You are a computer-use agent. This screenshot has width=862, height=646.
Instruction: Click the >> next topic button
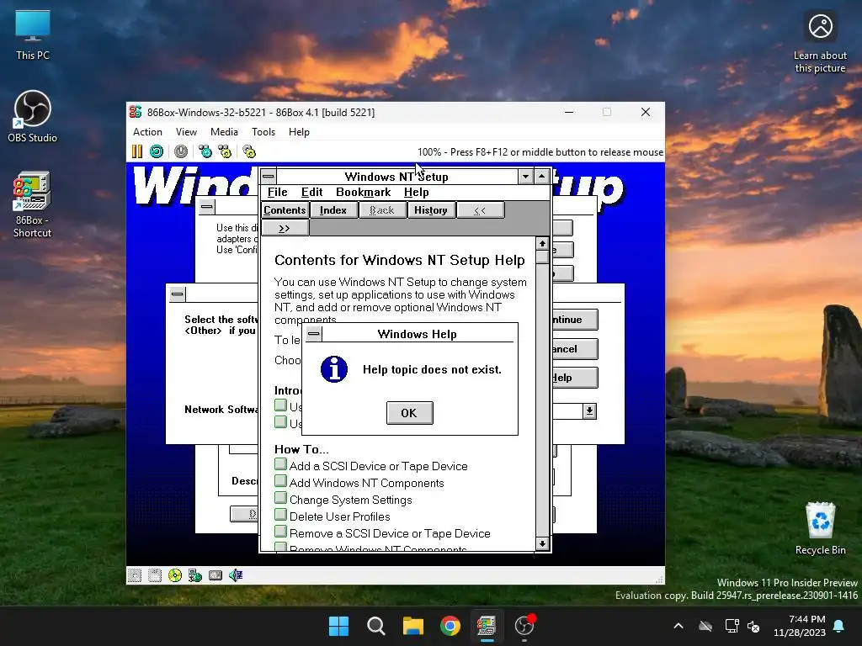(x=285, y=228)
